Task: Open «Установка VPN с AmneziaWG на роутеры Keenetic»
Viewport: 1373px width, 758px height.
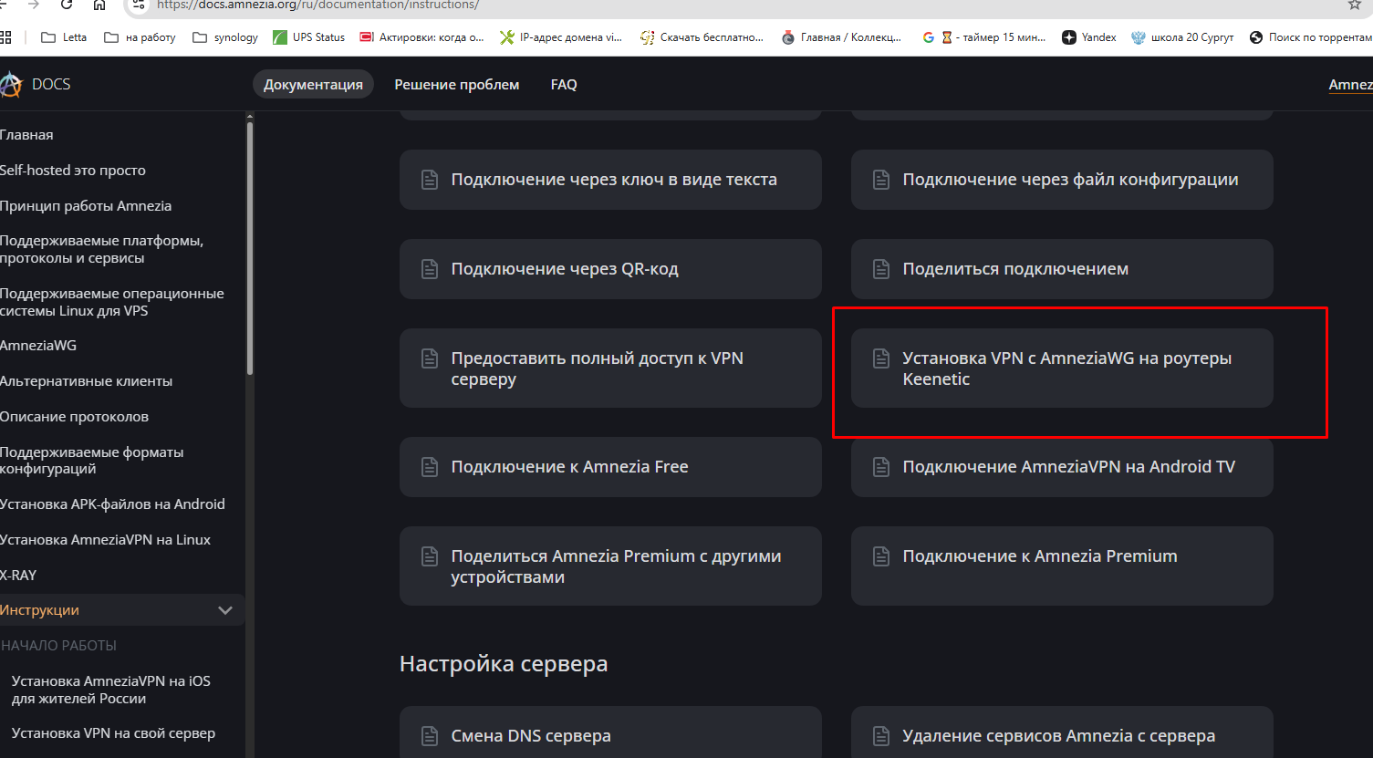Action: click(x=1062, y=369)
